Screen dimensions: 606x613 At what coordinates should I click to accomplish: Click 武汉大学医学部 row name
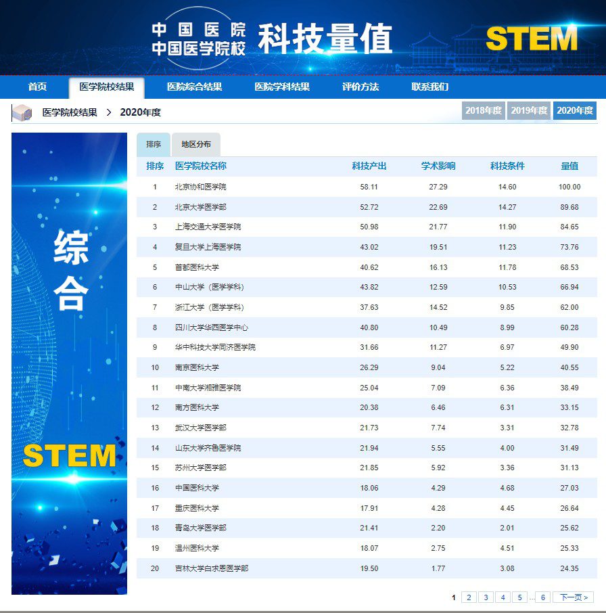click(x=201, y=428)
